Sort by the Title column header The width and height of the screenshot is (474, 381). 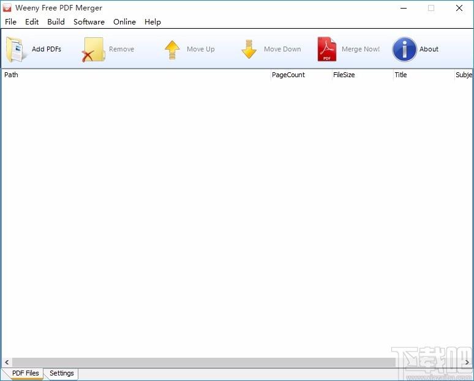click(x=424, y=75)
